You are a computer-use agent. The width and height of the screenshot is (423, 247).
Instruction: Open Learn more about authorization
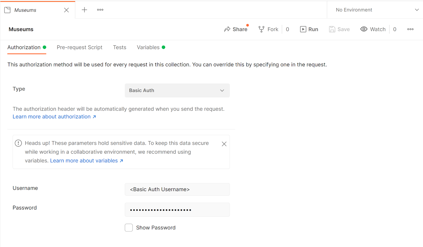[x=52, y=116]
